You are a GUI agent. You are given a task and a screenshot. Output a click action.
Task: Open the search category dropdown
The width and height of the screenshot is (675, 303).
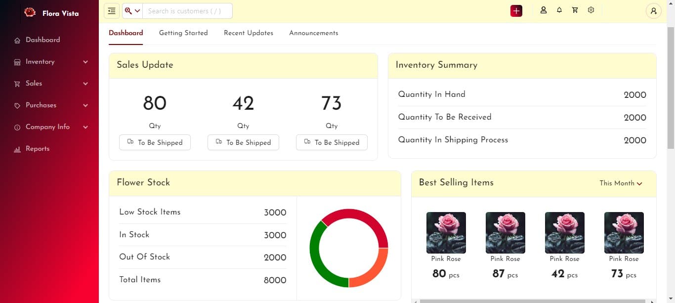coord(132,11)
